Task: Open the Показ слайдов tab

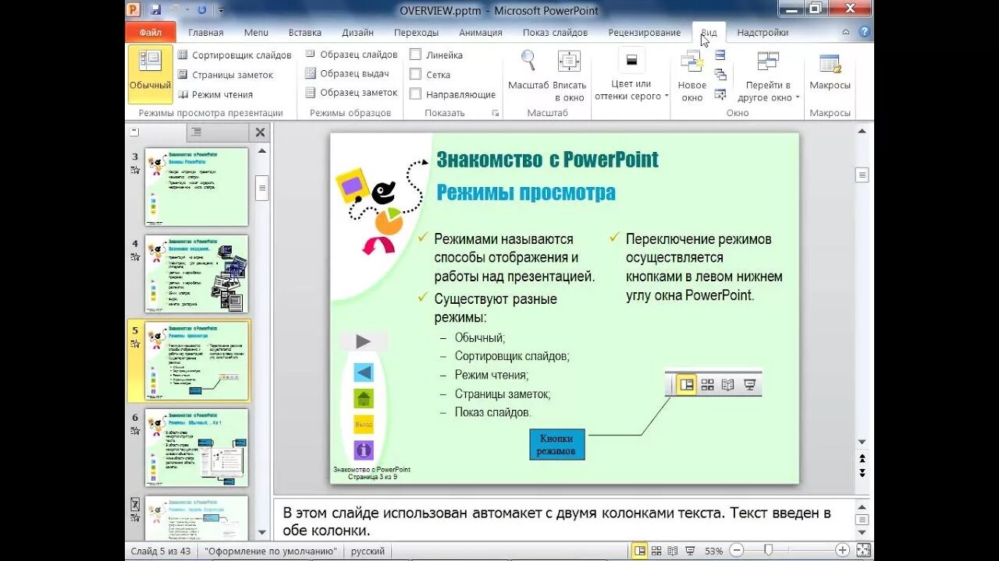Action: 555,33
